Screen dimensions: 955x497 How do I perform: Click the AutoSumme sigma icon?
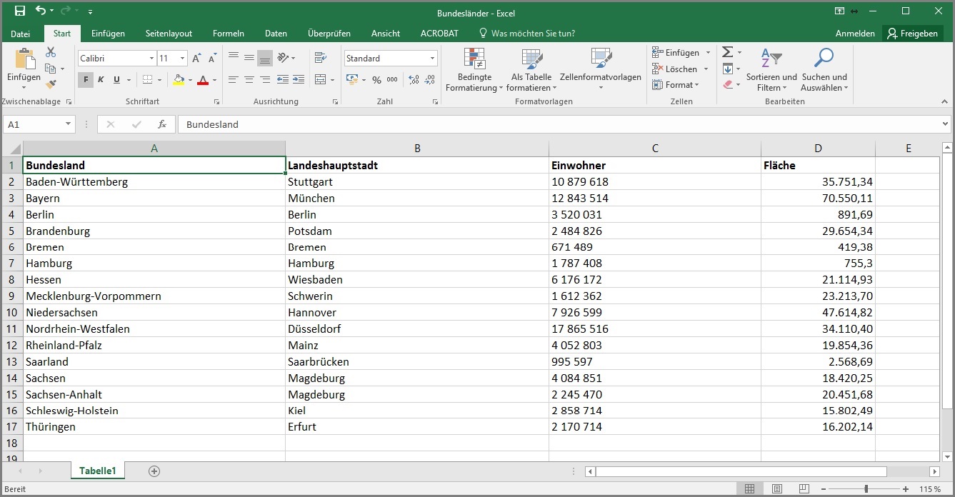click(726, 51)
